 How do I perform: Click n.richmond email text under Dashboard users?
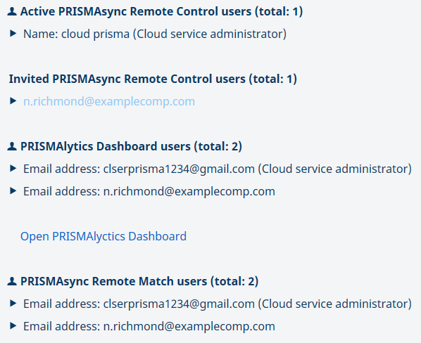189,192
